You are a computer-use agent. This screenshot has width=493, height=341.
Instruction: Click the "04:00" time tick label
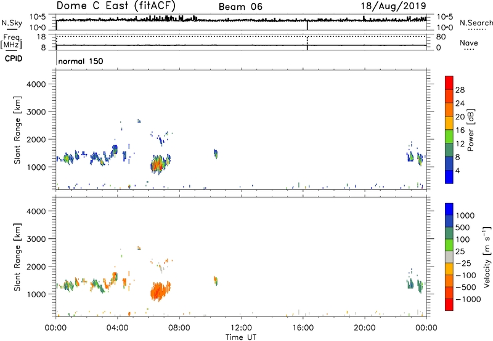click(117, 328)
